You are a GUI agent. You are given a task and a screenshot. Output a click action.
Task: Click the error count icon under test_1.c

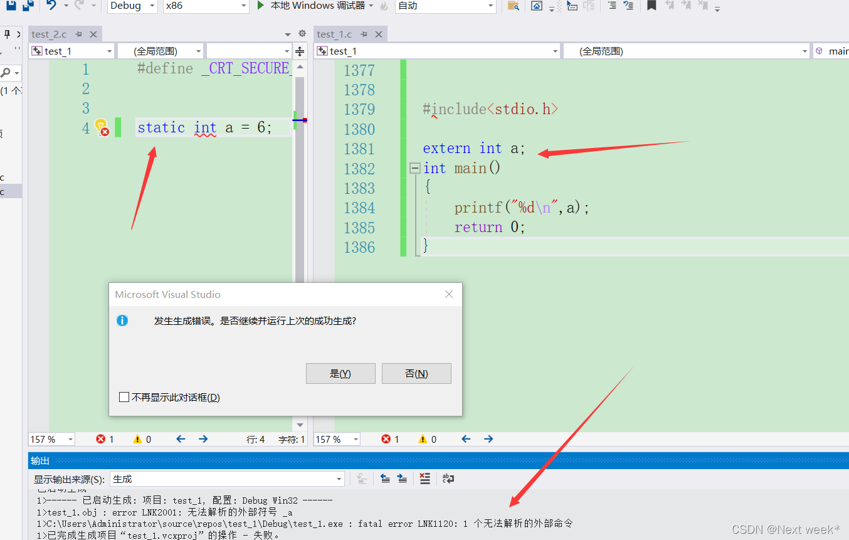click(386, 439)
